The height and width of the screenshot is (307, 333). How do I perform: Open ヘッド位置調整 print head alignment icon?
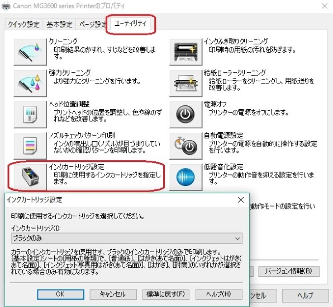(x=30, y=114)
